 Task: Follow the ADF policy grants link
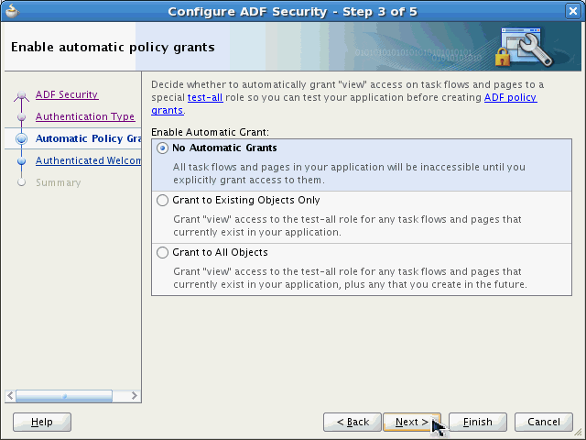(x=511, y=98)
